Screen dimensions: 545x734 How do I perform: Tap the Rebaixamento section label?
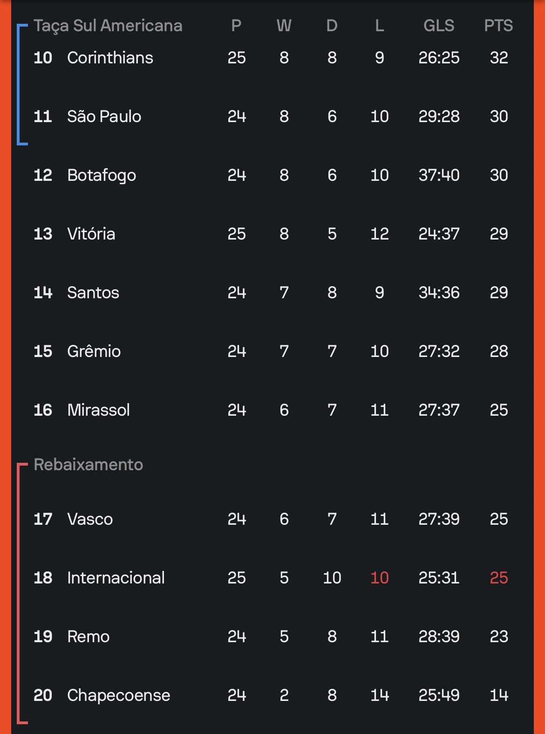click(x=89, y=465)
